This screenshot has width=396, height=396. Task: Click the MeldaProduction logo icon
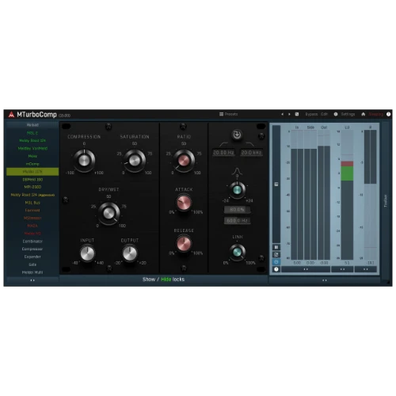pyautogui.click(x=11, y=114)
